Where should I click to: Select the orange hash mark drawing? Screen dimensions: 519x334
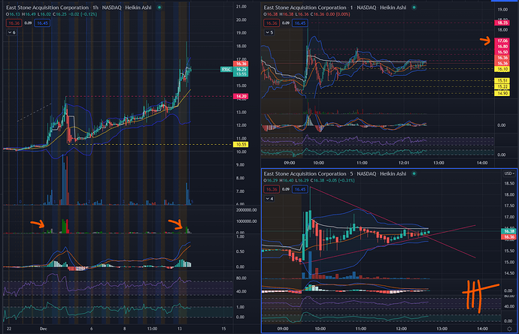pos(480,295)
